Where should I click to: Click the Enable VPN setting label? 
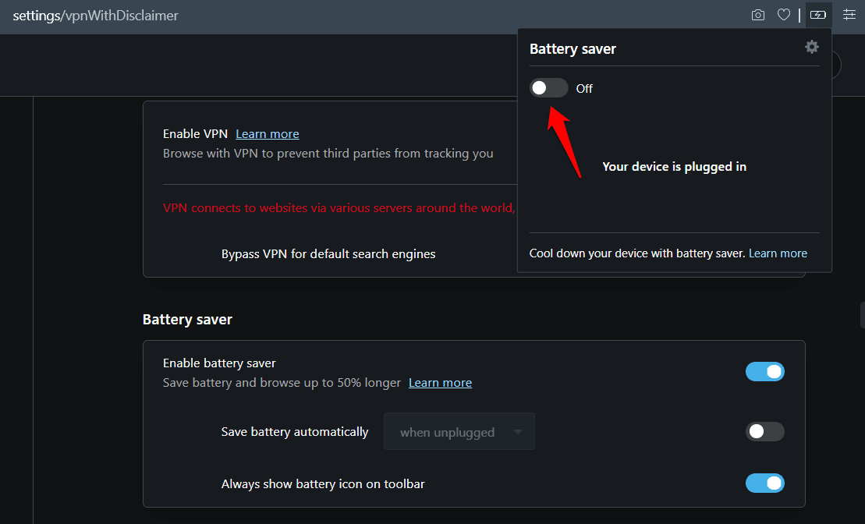pos(195,133)
